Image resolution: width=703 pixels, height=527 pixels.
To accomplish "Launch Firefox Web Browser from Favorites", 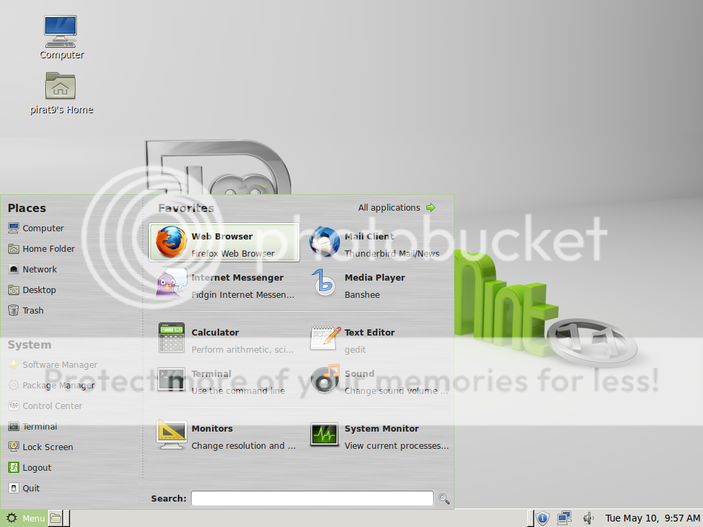I will 224,242.
